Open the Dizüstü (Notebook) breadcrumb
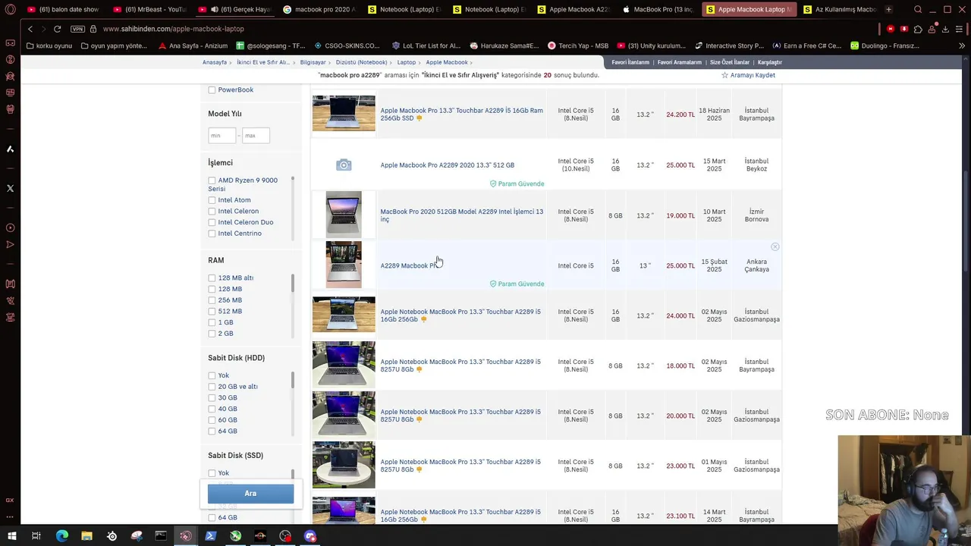This screenshot has height=546, width=971. click(x=361, y=62)
